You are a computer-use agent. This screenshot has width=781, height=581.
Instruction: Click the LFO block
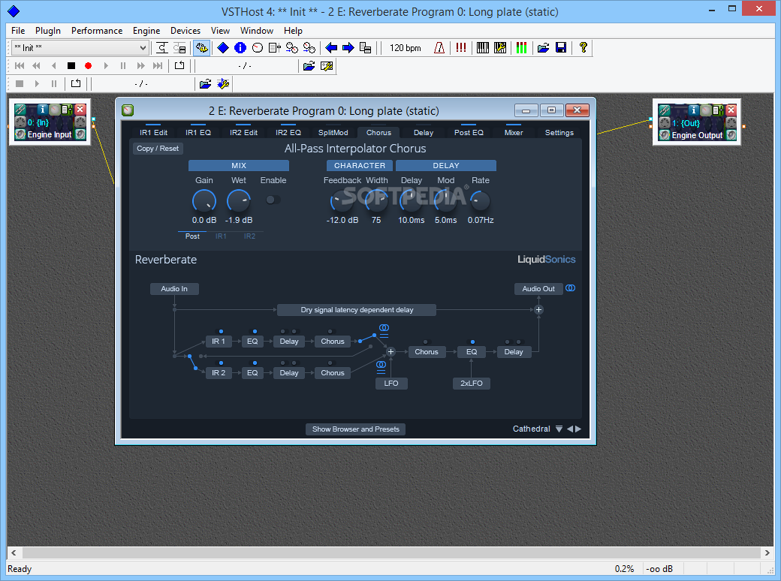391,384
